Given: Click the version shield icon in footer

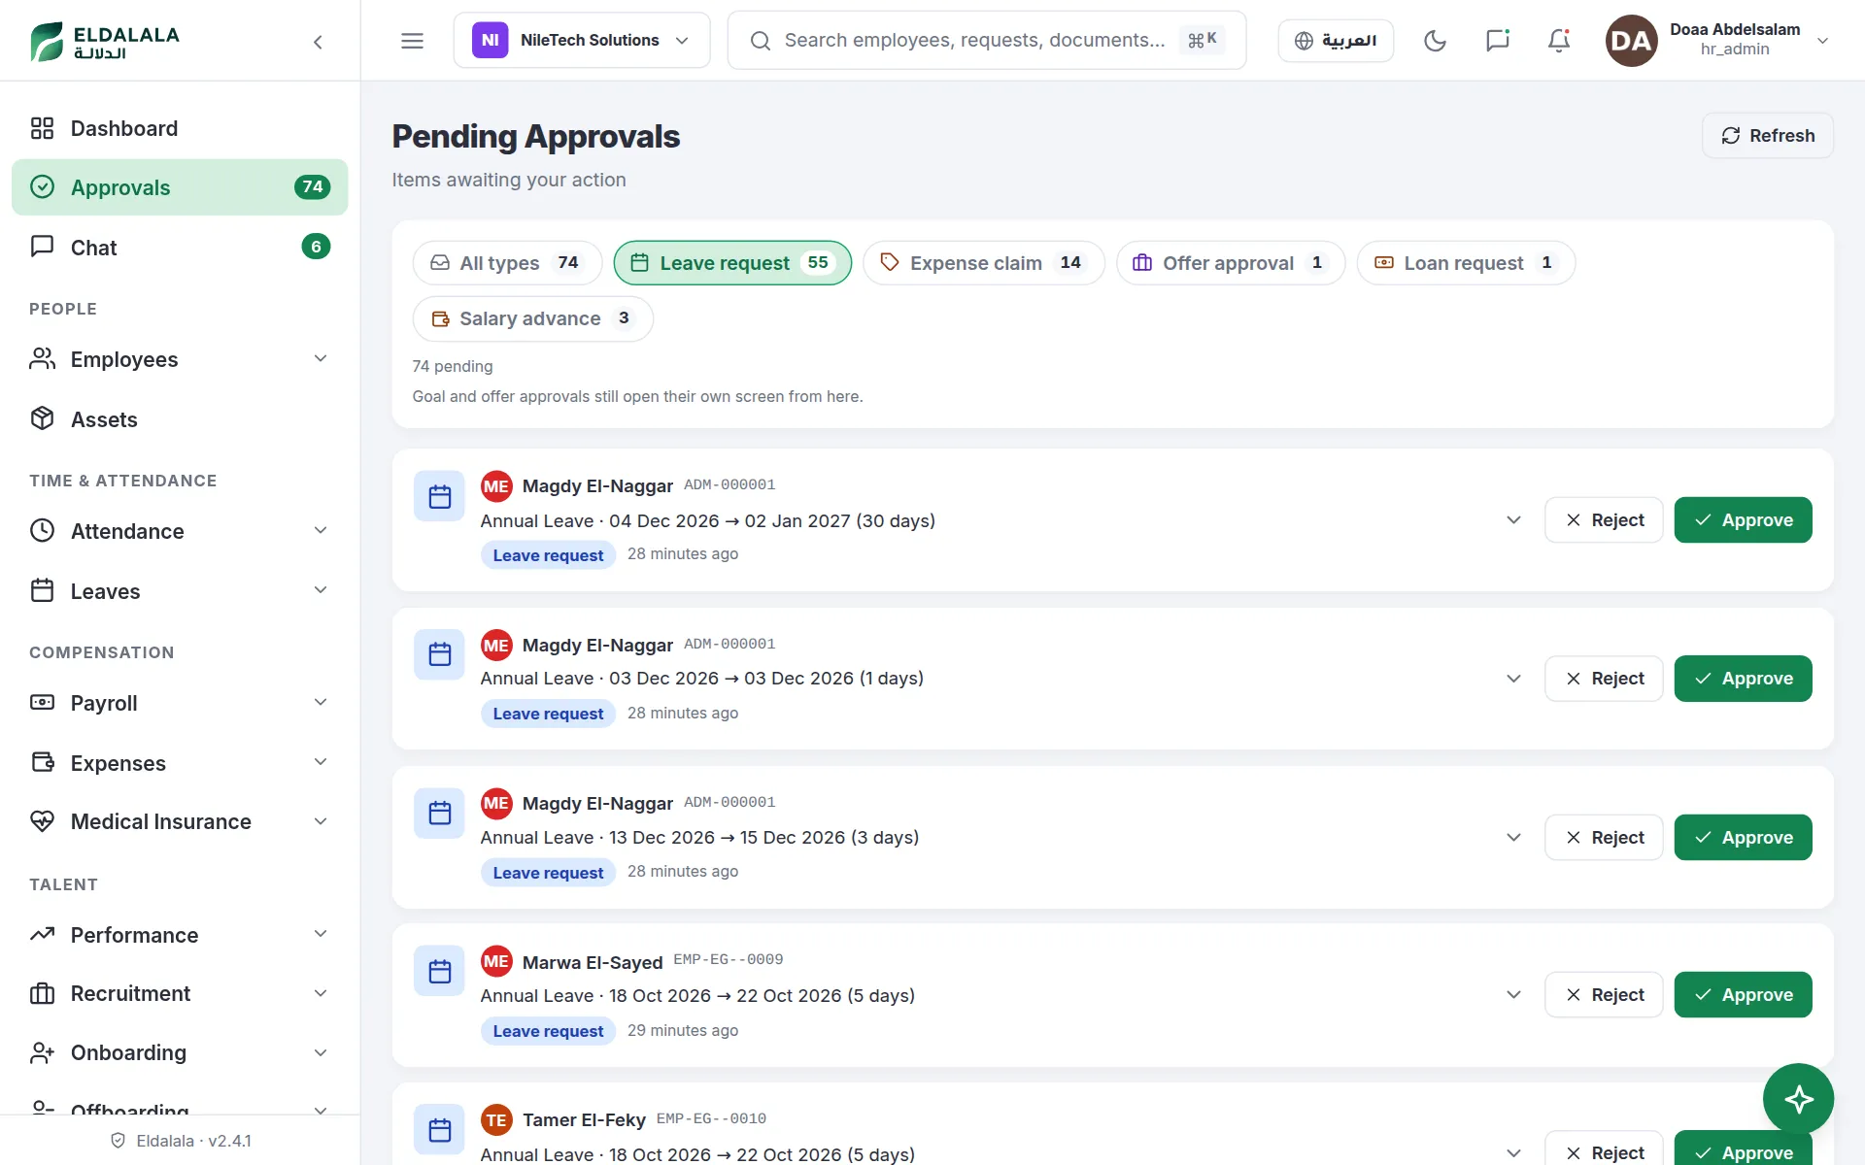Looking at the screenshot, I should point(119,1141).
